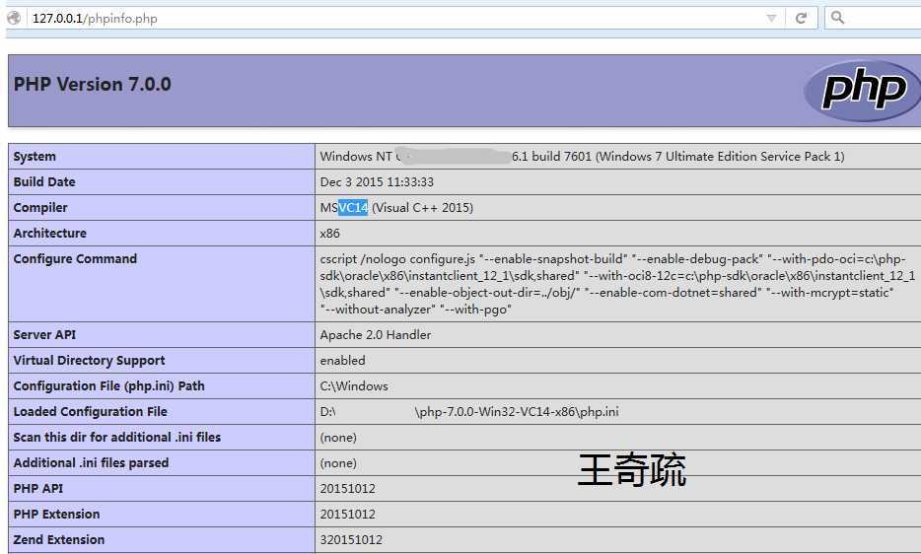921x554 pixels.
Task: Click 'Scan this dir for additional .ini files'
Action: click(117, 437)
